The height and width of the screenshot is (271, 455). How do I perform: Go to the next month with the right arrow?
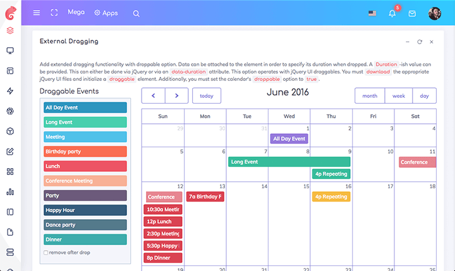pos(176,96)
